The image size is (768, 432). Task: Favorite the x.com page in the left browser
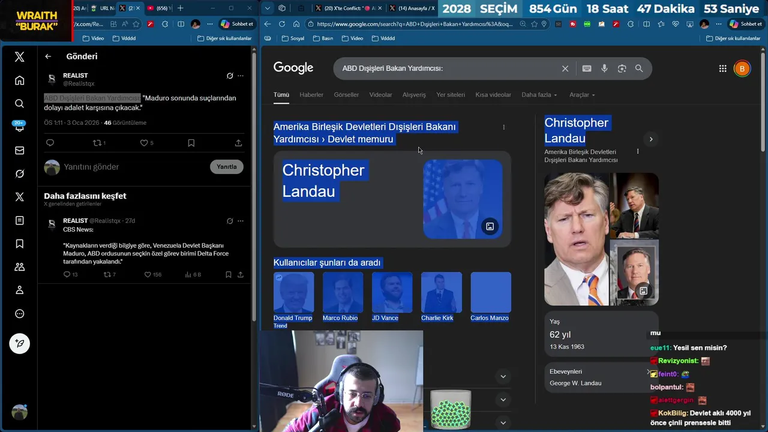tap(136, 24)
